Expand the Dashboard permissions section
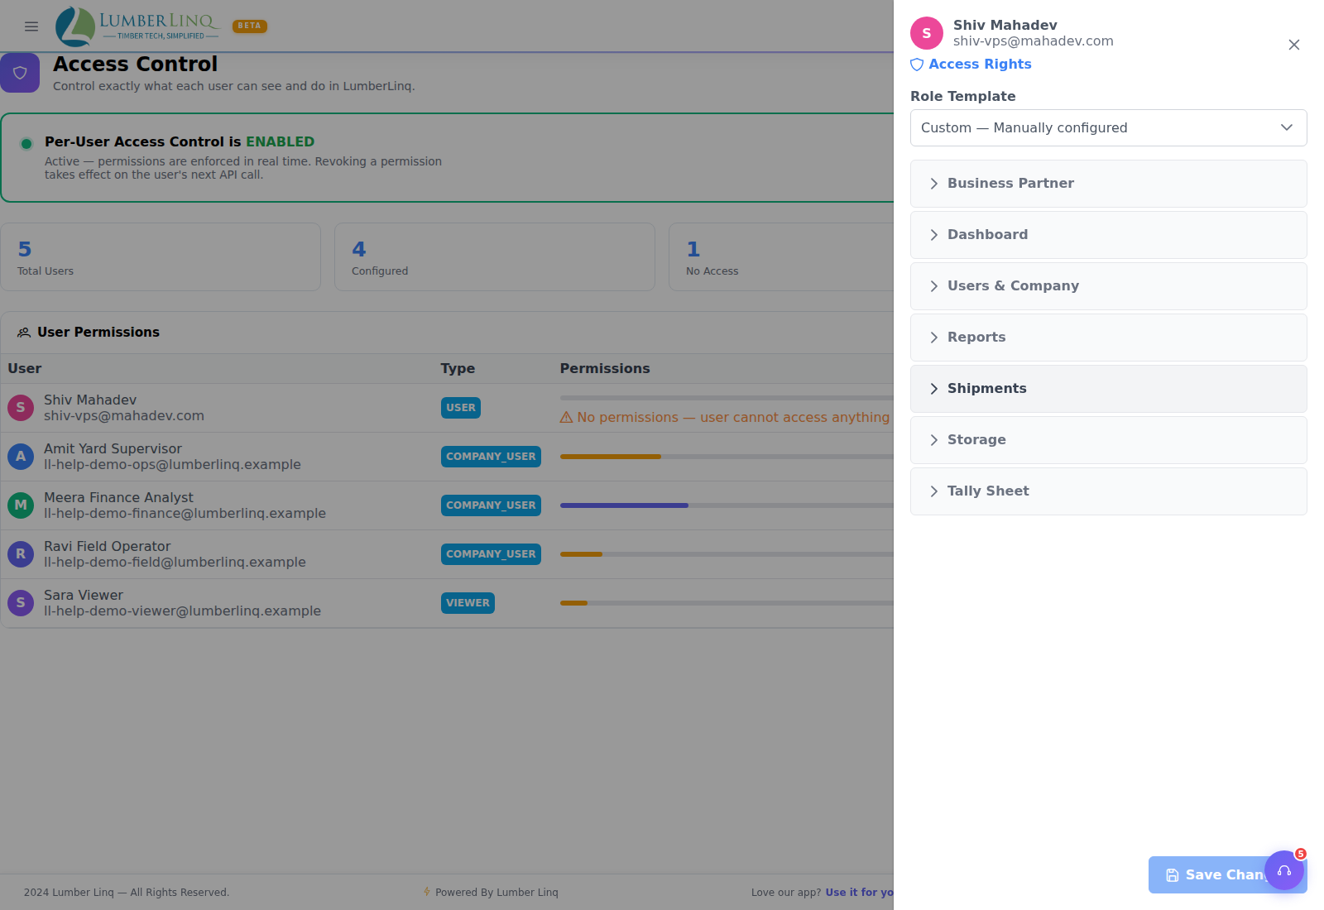Image resolution: width=1324 pixels, height=910 pixels. pyautogui.click(x=1109, y=235)
